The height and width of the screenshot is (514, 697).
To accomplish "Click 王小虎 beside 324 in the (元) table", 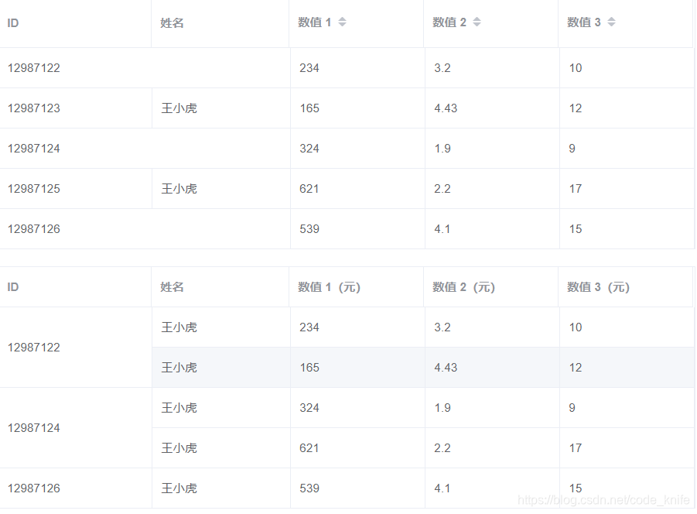I will point(179,408).
